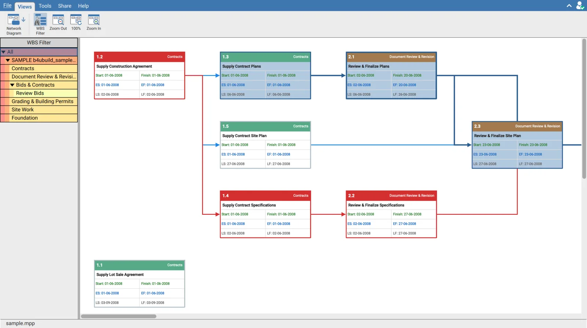Click the horizontal scrollbar thumb
587x328 pixels.
pyautogui.click(x=119, y=316)
